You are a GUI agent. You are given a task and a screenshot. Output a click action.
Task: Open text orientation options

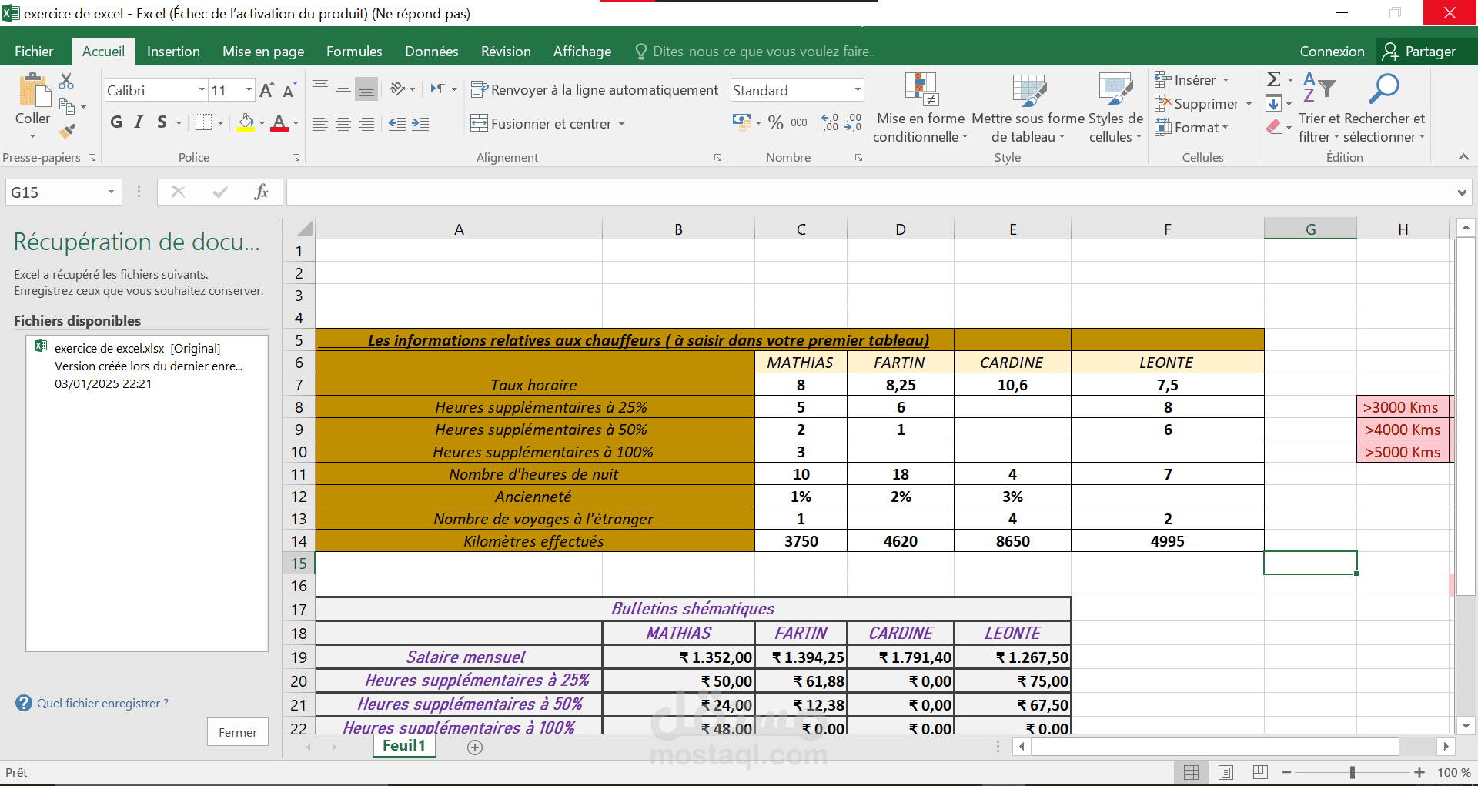(x=402, y=89)
